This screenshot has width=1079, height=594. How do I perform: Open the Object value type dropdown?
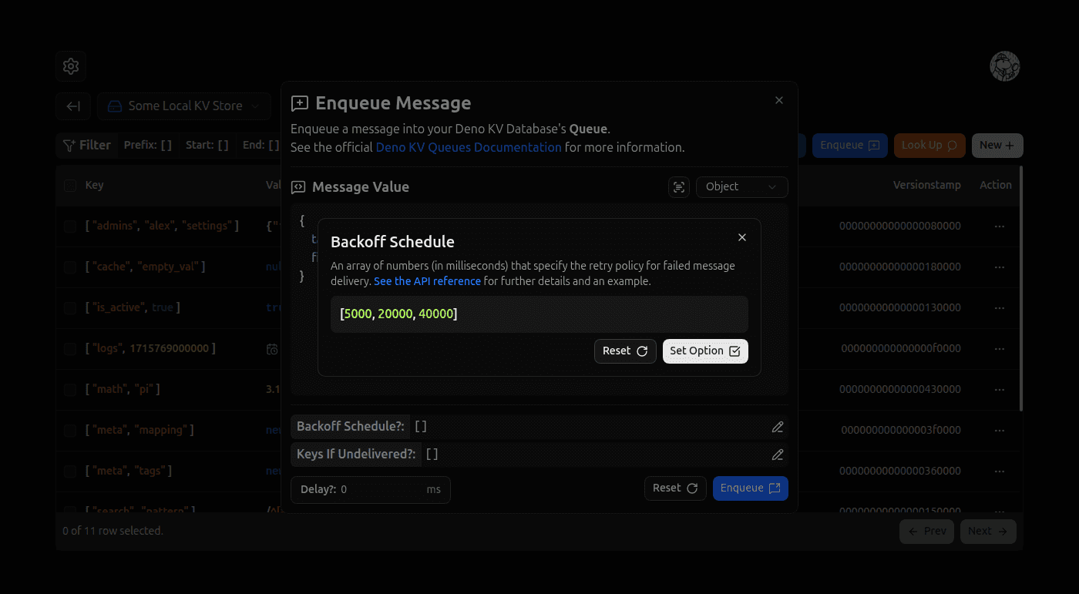[741, 186]
